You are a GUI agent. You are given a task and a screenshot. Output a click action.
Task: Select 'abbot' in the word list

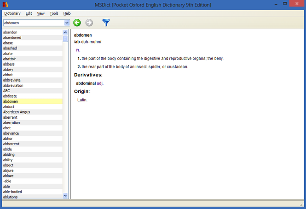pyautogui.click(x=32, y=75)
